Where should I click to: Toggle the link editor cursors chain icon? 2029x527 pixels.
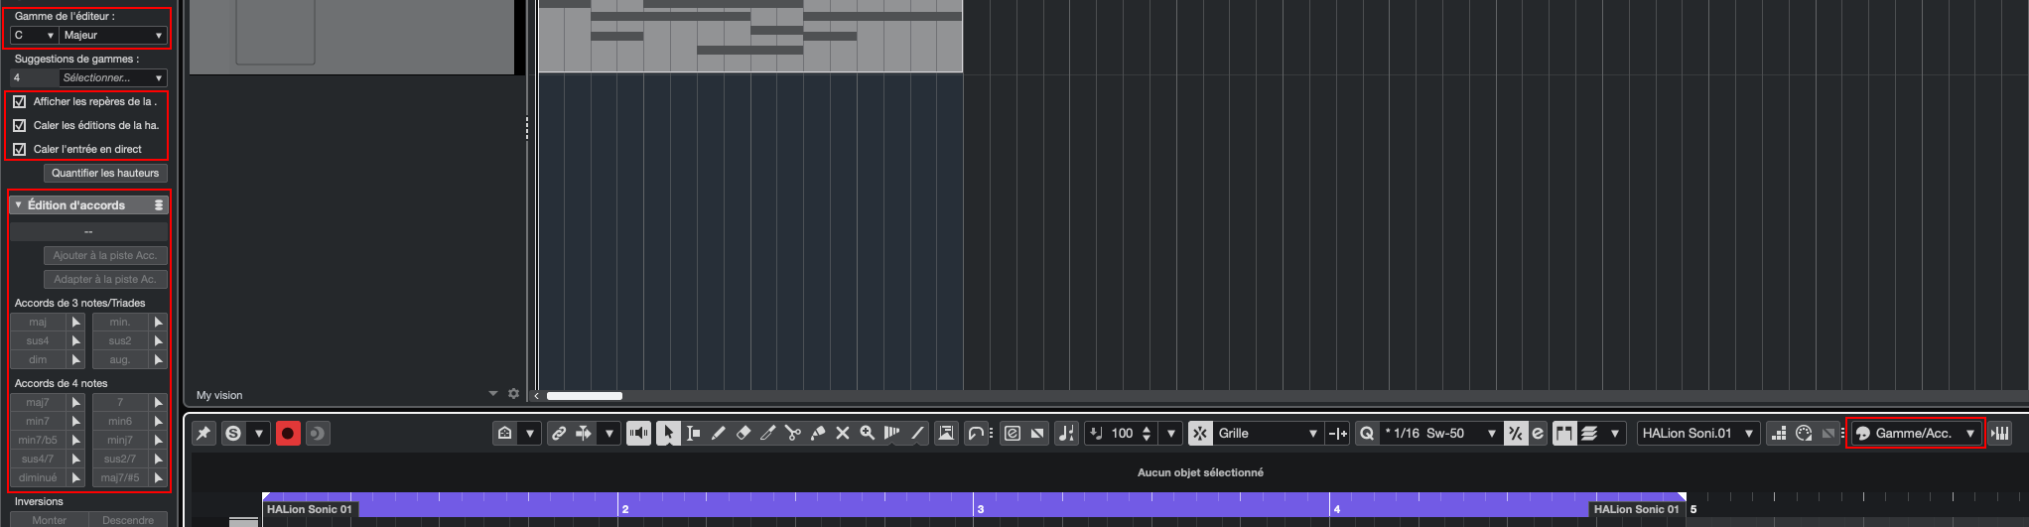click(x=559, y=433)
